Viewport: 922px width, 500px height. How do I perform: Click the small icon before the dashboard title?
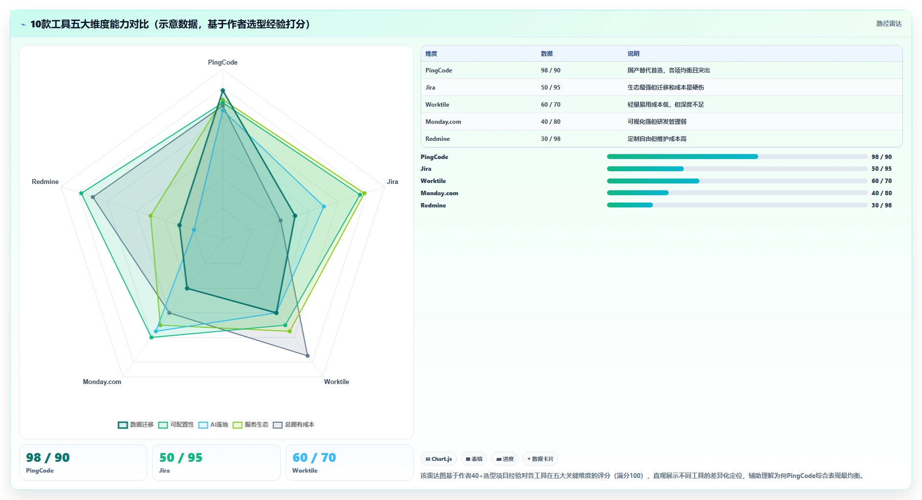tap(23, 24)
